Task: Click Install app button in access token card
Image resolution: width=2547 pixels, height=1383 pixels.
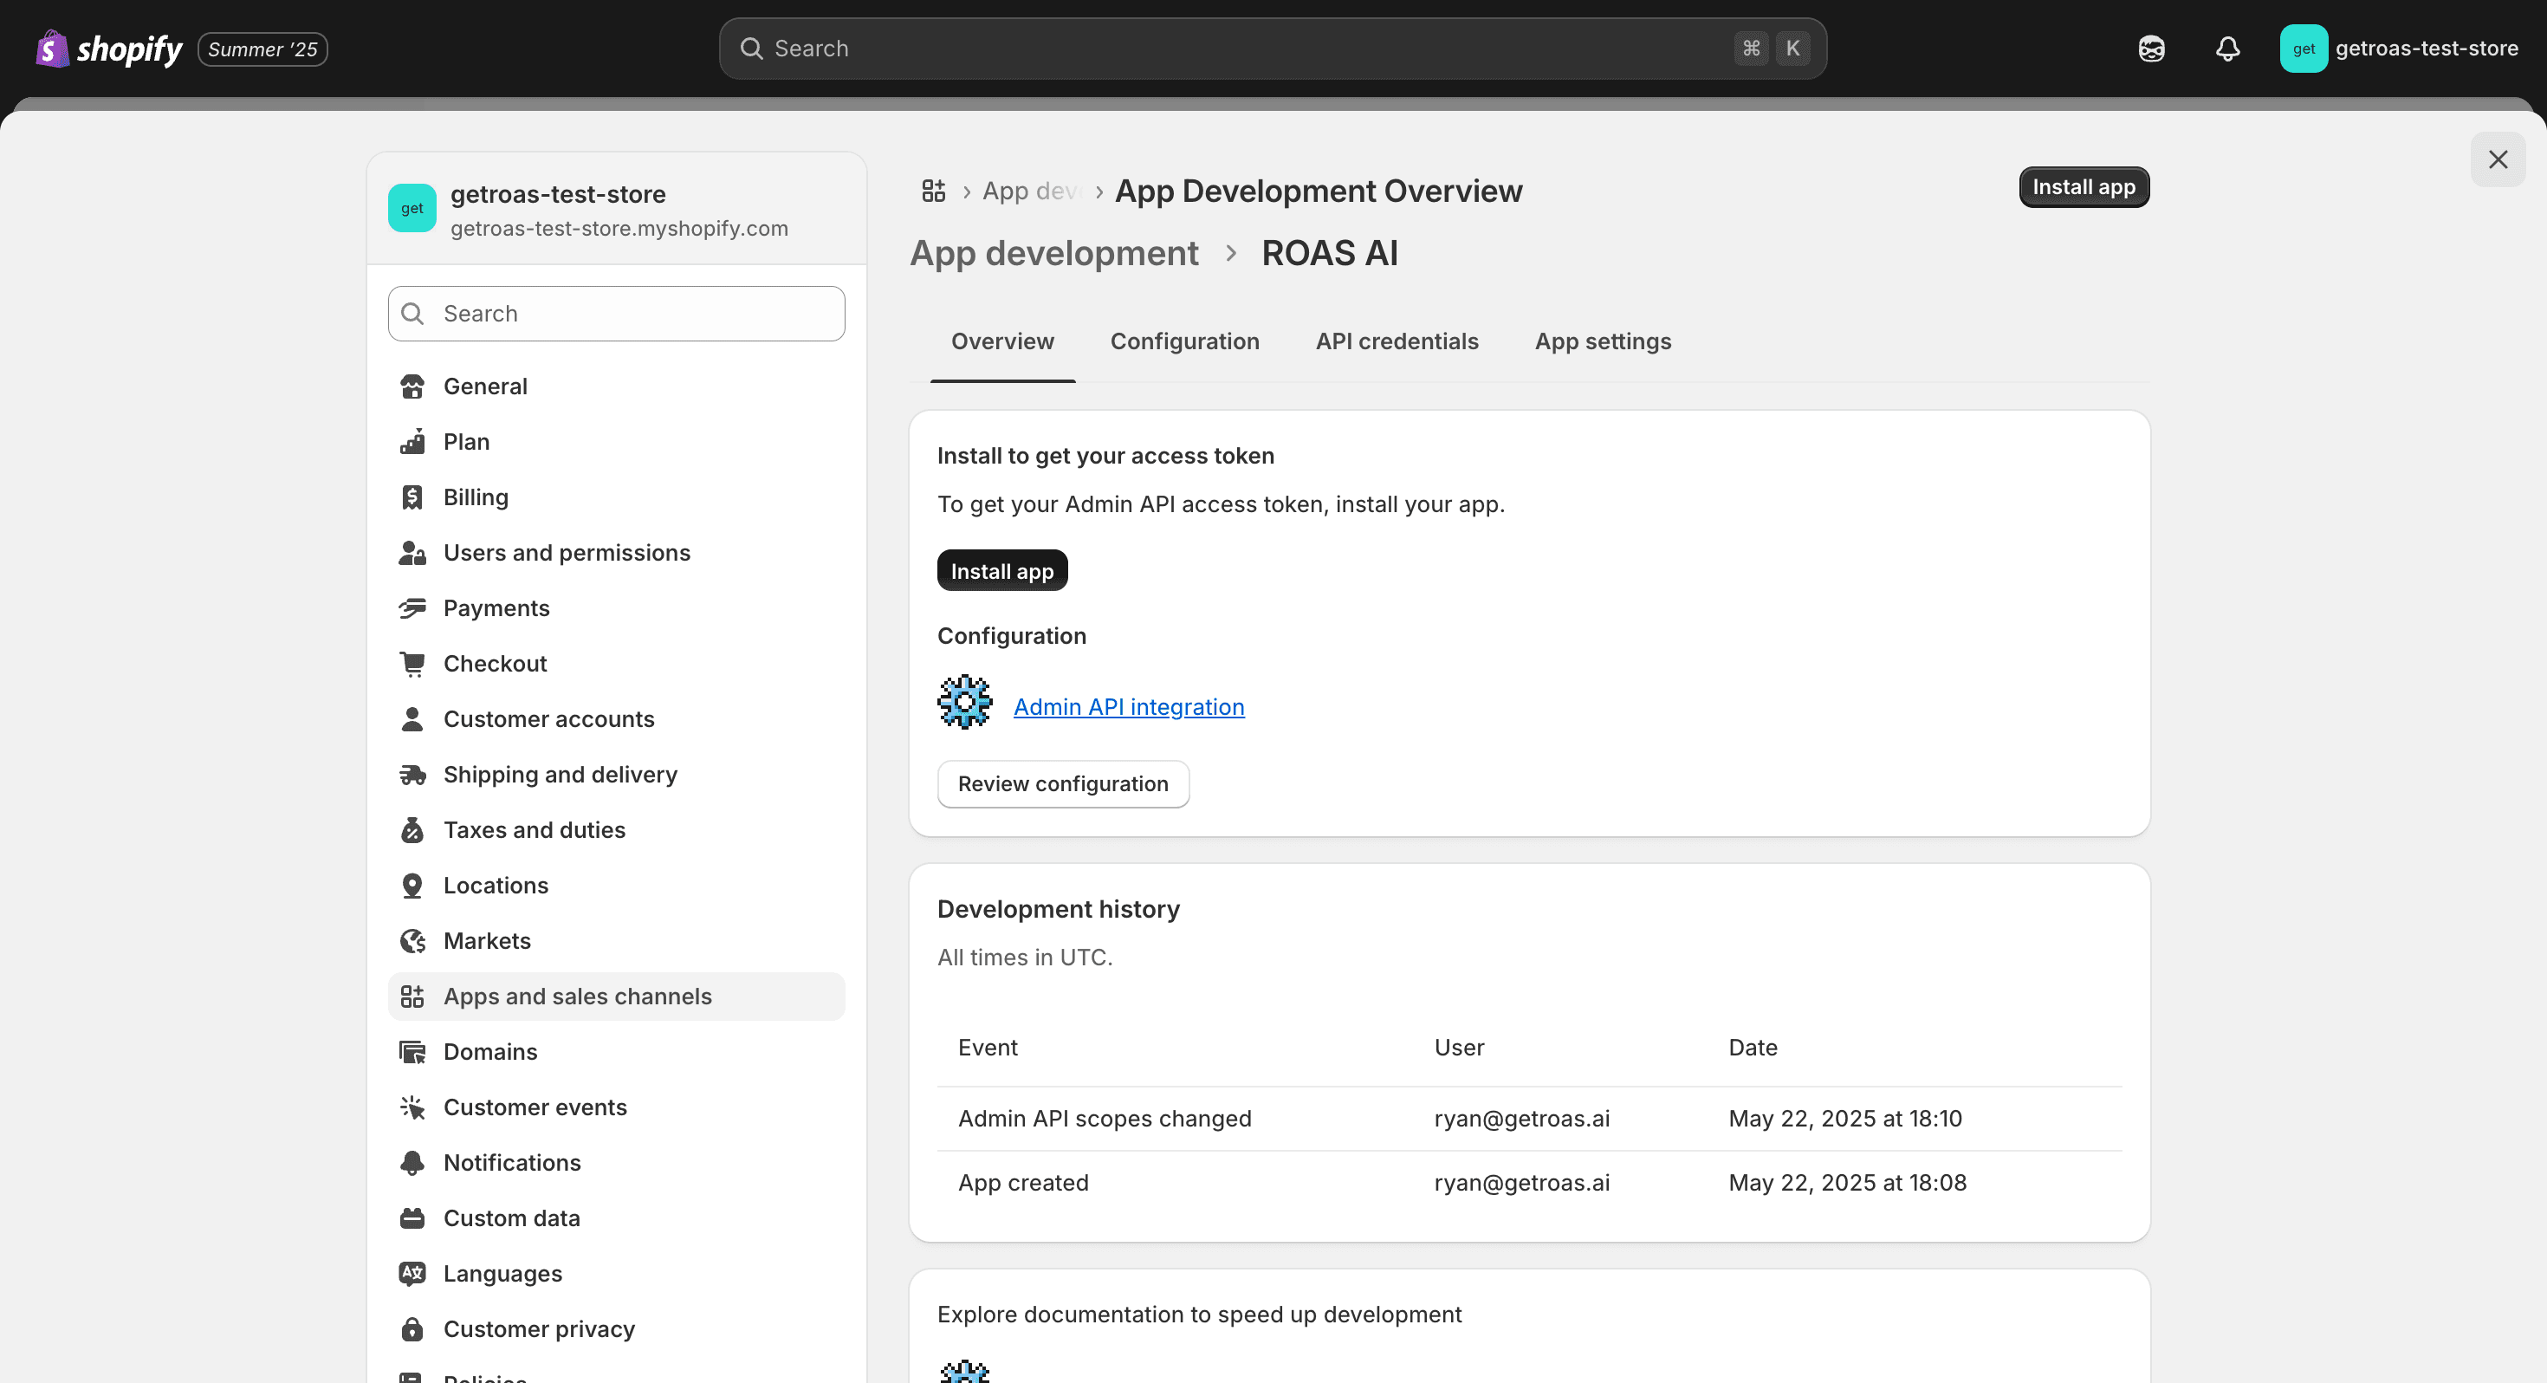Action: tap(1001, 571)
